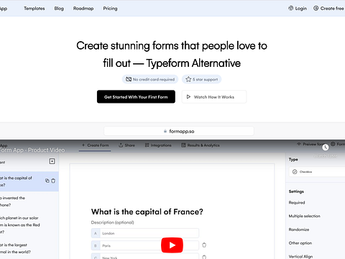This screenshot has width=345, height=259.
Task: Click the crossed credit card icon
Action: (x=129, y=79)
